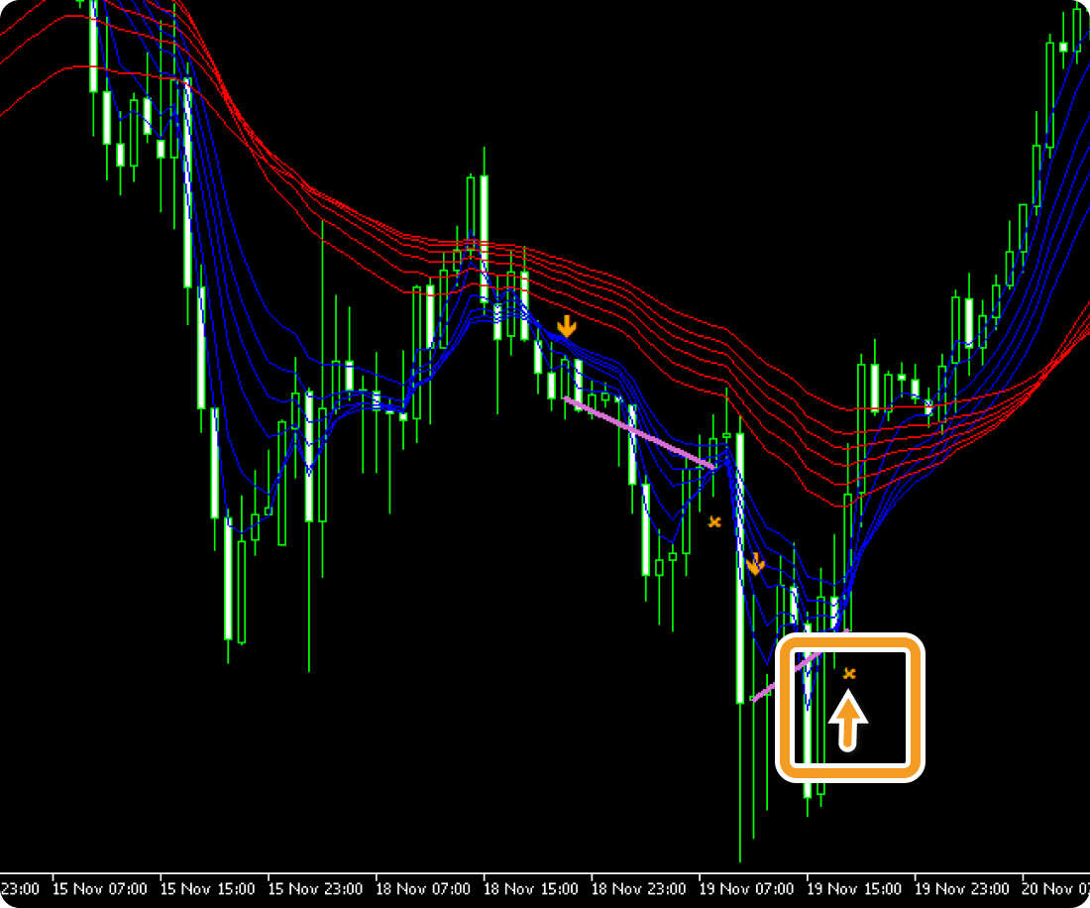The width and height of the screenshot is (1090, 908).
Task: Click the 19 Nov 07:00 time label
Action: [748, 888]
